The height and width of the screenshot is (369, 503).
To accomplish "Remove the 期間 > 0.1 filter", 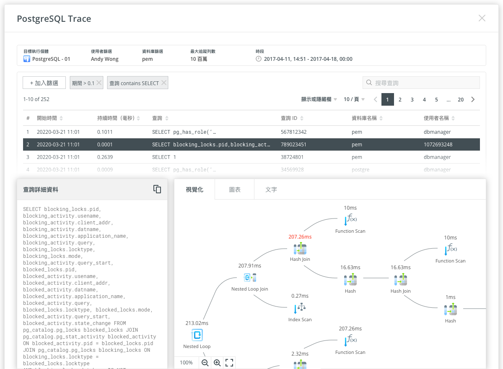I will [99, 83].
